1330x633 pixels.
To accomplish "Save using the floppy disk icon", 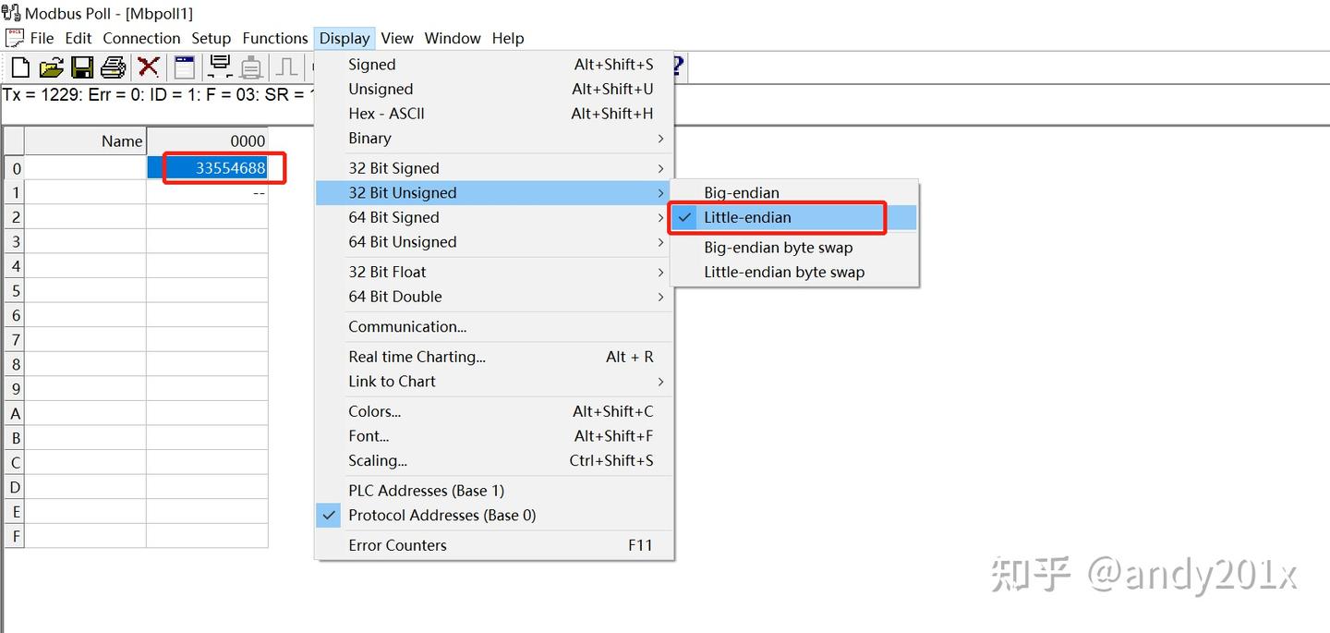I will pyautogui.click(x=82, y=67).
